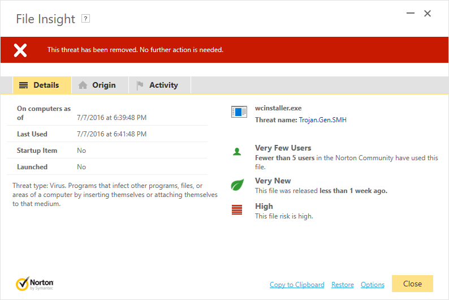Click the green leaf Very New icon
The width and height of the screenshot is (449, 300).
pyautogui.click(x=238, y=185)
